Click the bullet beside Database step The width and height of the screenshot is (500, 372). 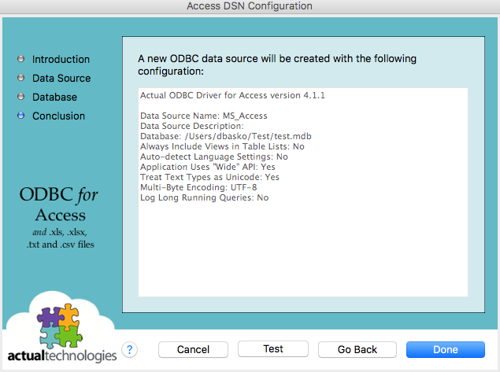click(x=20, y=98)
